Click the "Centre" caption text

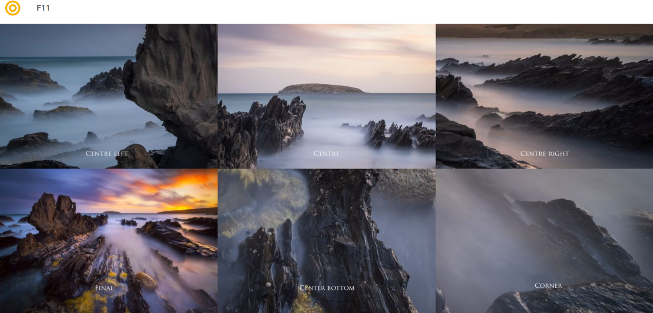point(326,154)
